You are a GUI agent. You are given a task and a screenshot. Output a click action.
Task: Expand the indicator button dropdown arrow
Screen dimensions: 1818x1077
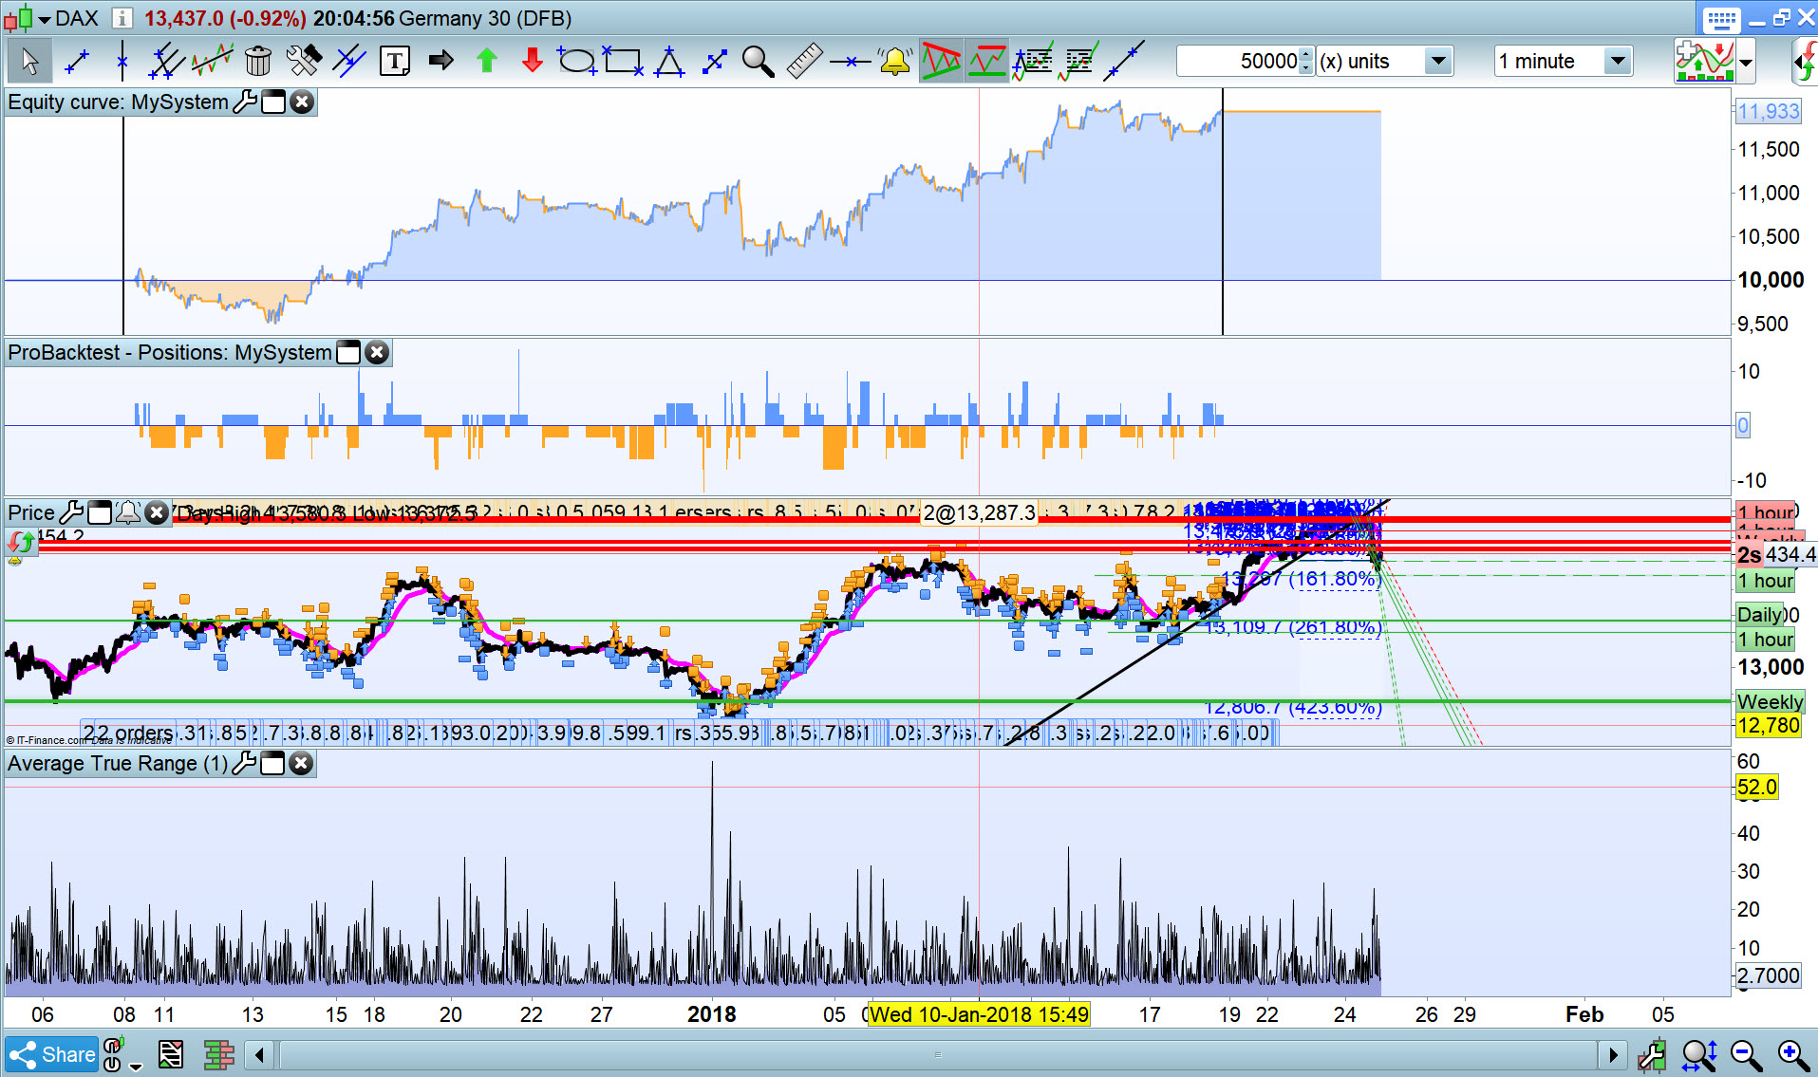[1746, 64]
